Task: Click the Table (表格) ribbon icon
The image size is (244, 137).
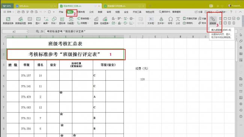Action: tap(30, 21)
